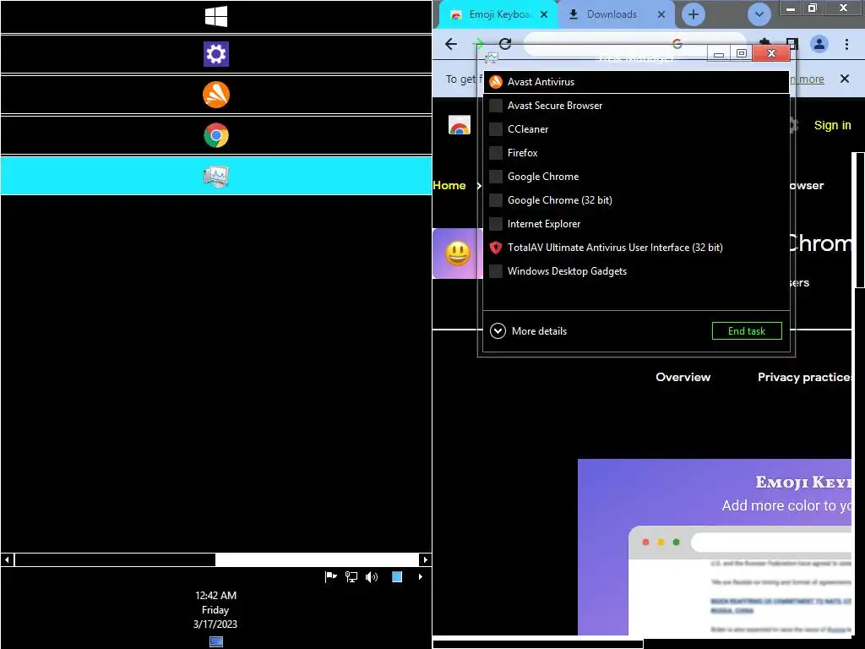Viewport: 865px width, 649px height.
Task: Click the Chrome page horizontal scrollbar
Action: (x=538, y=644)
